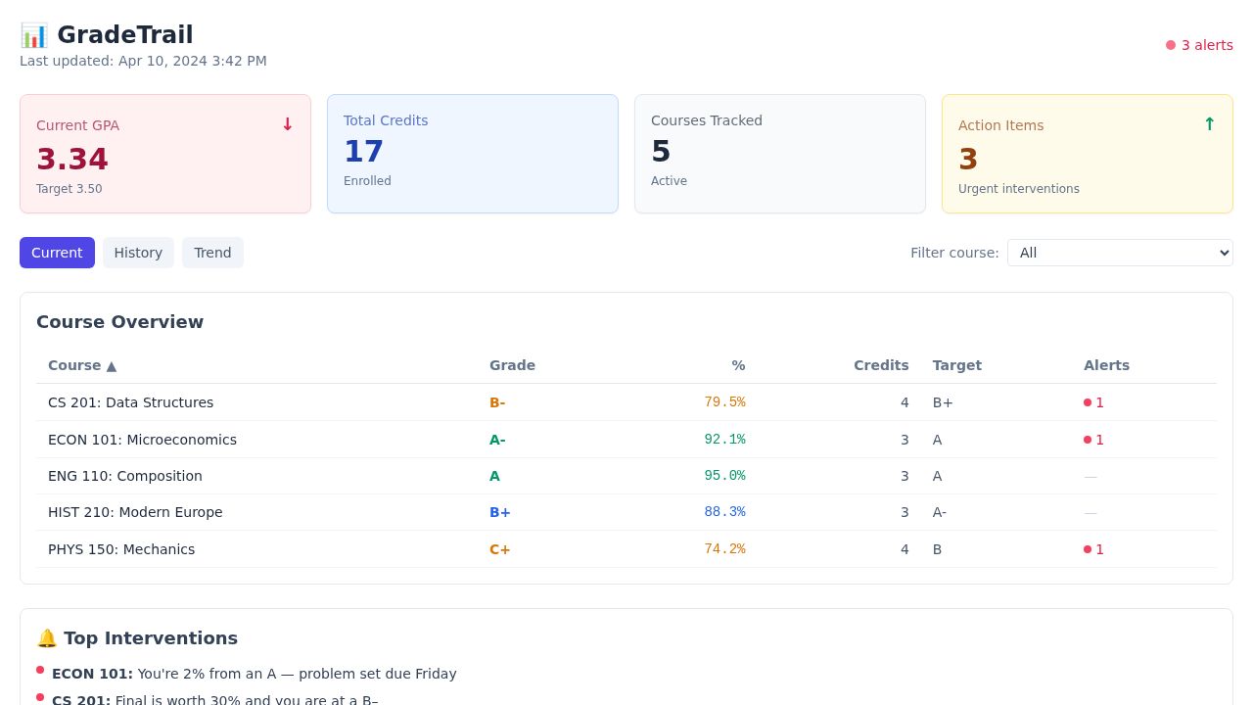The image size is (1253, 705).
Task: Click the down arrow on Current GPA card
Action: coord(288,124)
